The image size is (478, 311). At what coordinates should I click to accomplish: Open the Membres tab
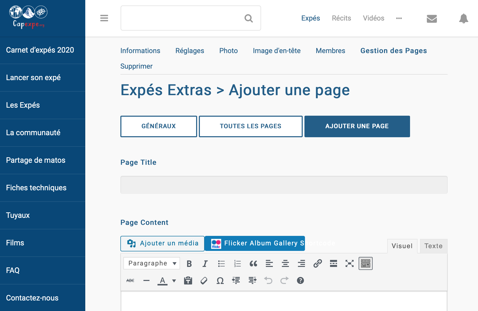331,51
